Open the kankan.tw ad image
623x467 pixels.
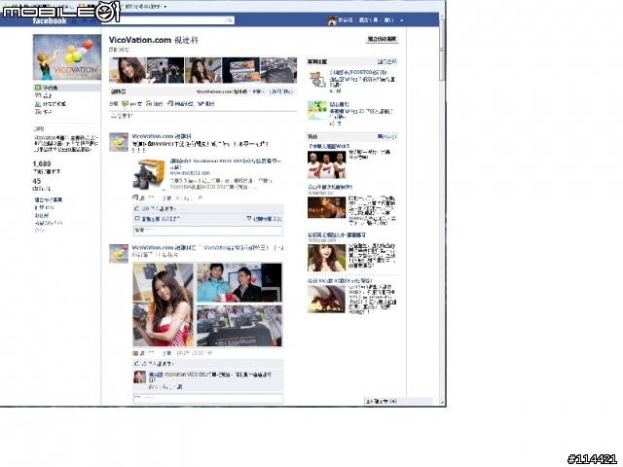(327, 207)
